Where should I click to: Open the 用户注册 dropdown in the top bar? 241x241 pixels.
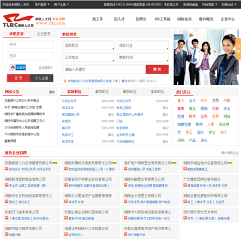click(61, 5)
